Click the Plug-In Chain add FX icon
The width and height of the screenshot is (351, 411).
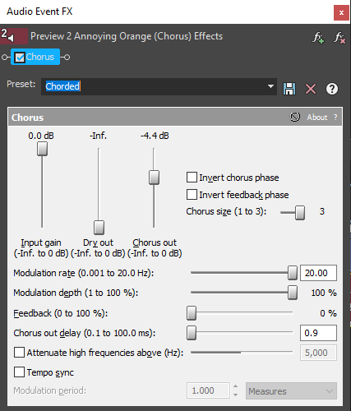pos(318,38)
